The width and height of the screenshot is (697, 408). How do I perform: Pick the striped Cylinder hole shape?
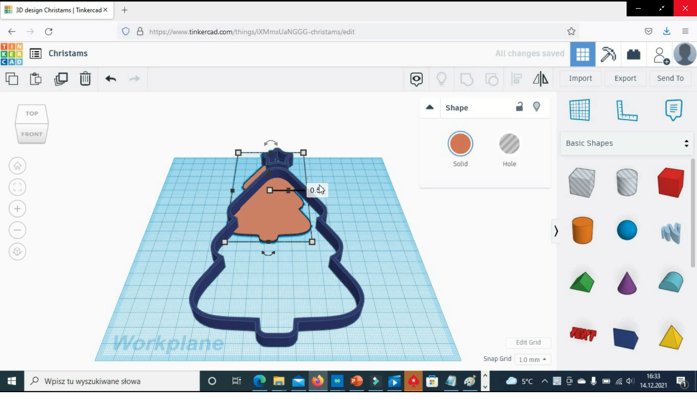tap(627, 182)
